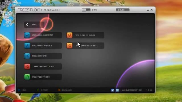Click the INTRO label text

95,10
